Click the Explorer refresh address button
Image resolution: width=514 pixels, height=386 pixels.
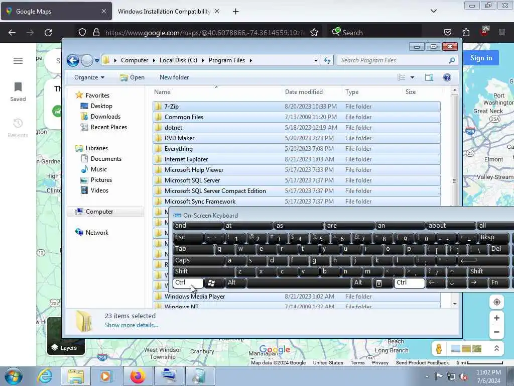tap(327, 60)
